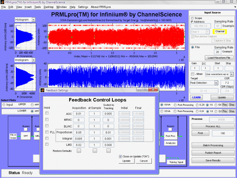Screen dimensions: 237x178
Task: Toggle the MRAC Hold checkbox
Action: 47,119
